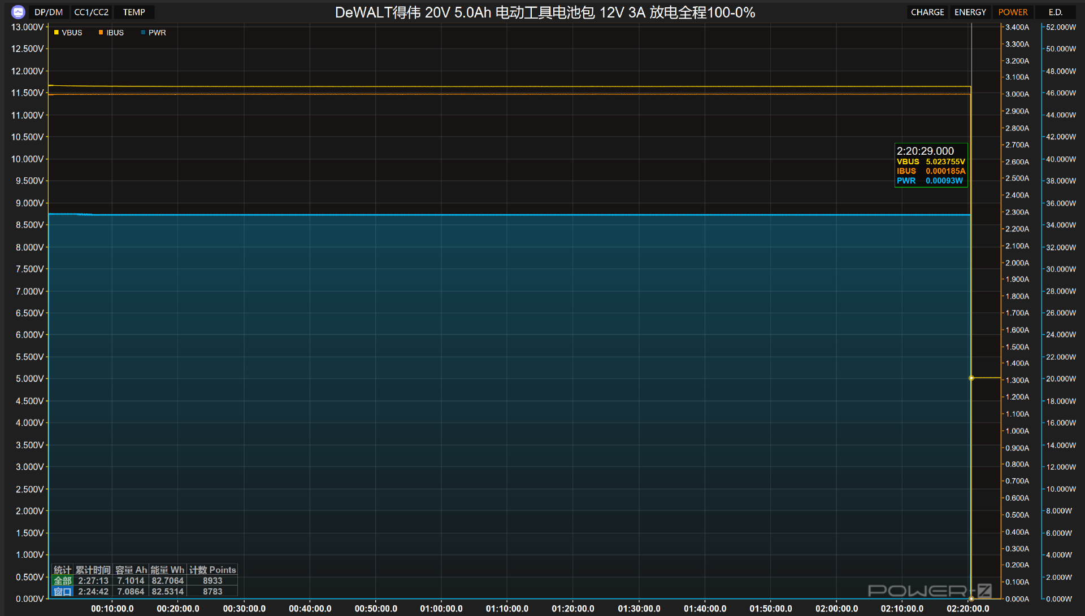Click the IBUS value 0.000185A in tooltip
This screenshot has width=1085, height=616.
[945, 171]
